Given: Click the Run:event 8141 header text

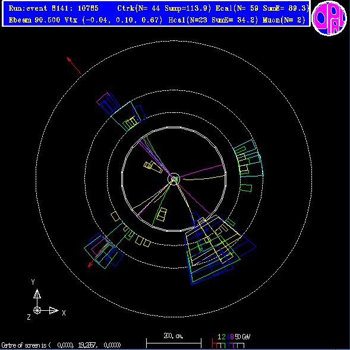Looking at the screenshot, I should coord(53,8).
